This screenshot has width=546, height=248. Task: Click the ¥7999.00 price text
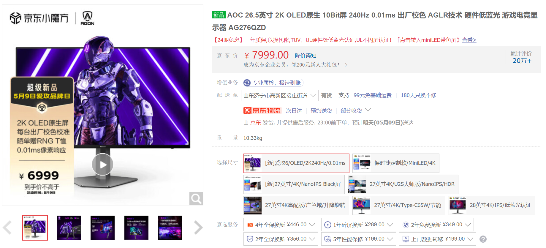point(267,55)
